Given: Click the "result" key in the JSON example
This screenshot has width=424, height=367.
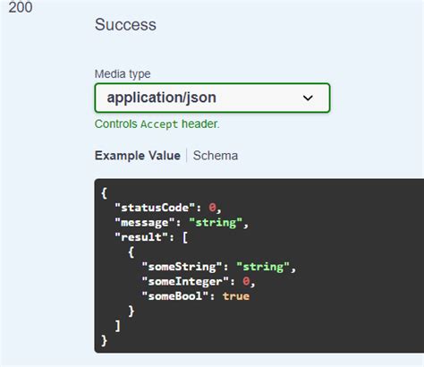Looking at the screenshot, I should coord(141,237).
